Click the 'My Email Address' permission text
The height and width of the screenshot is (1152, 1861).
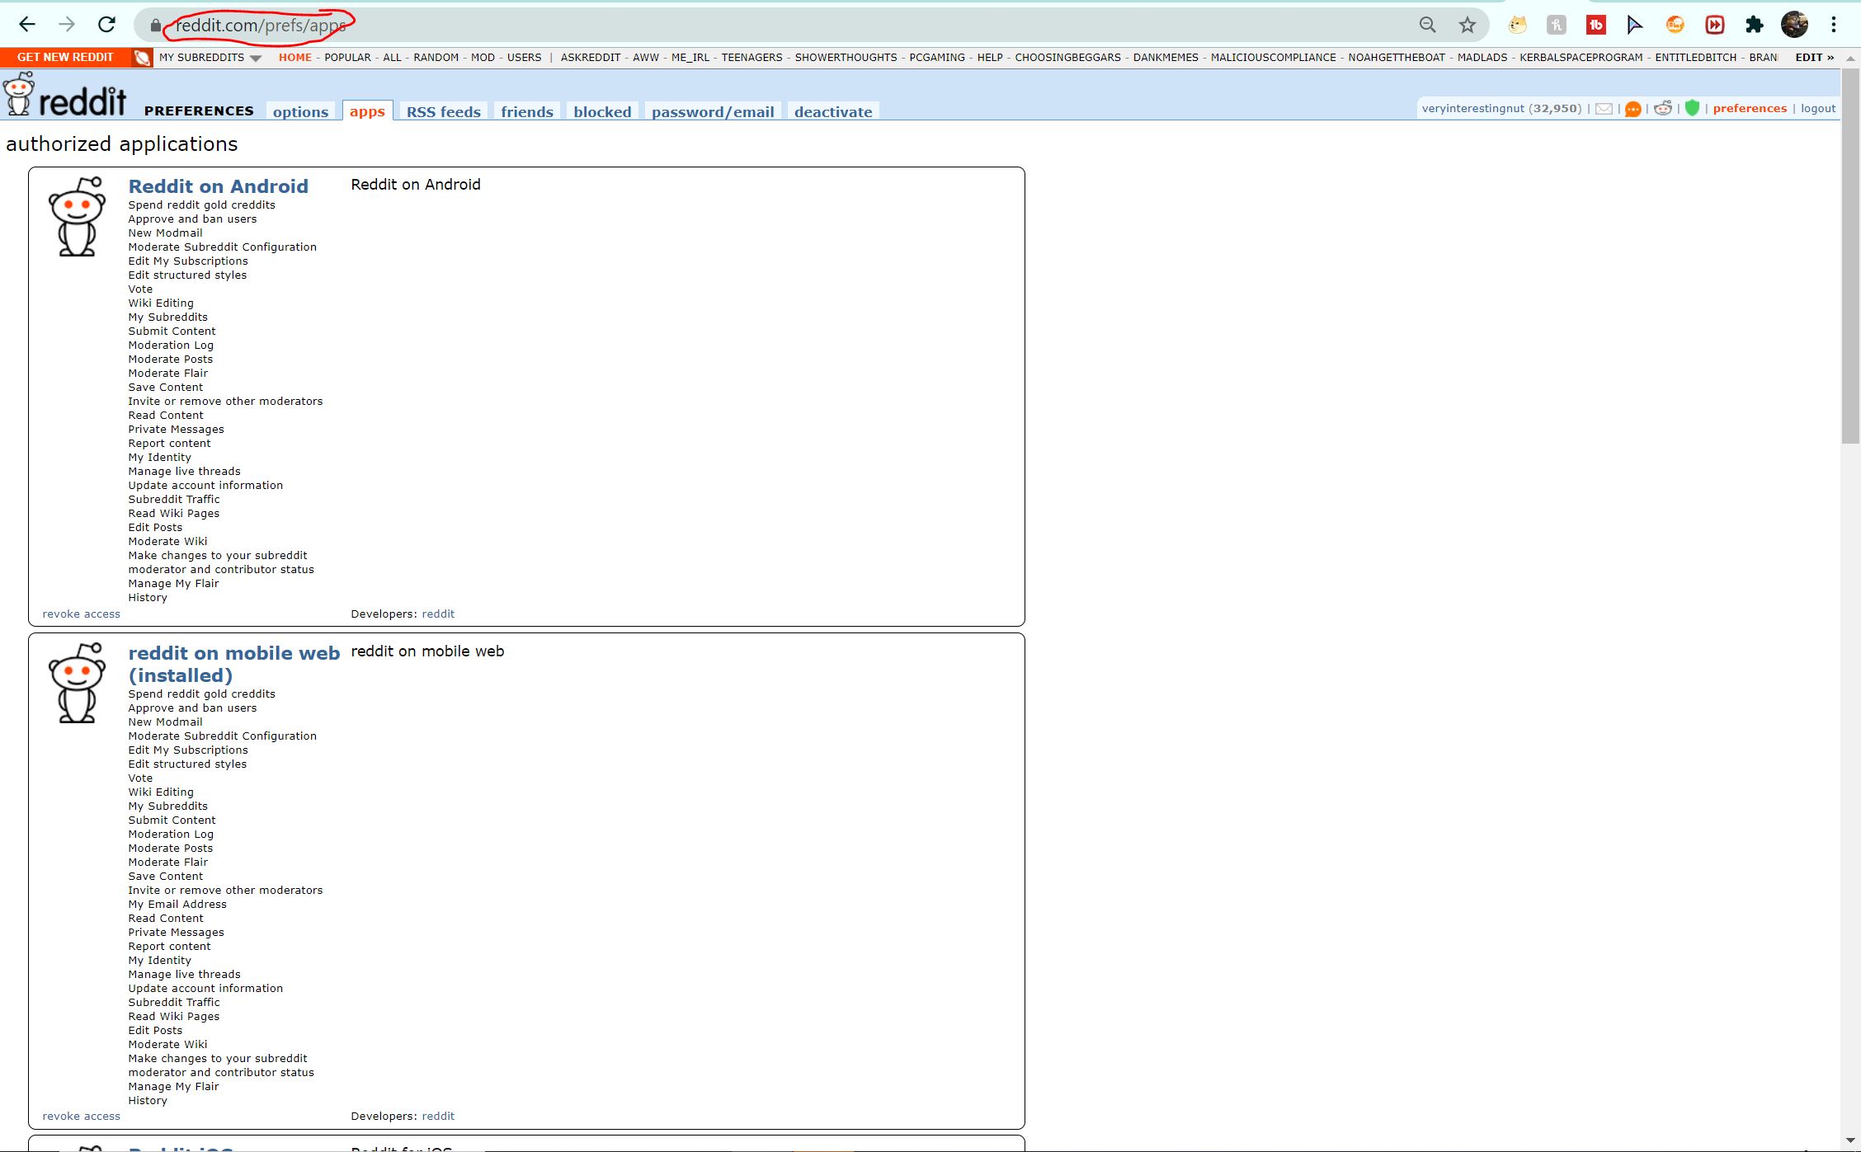[x=177, y=905]
